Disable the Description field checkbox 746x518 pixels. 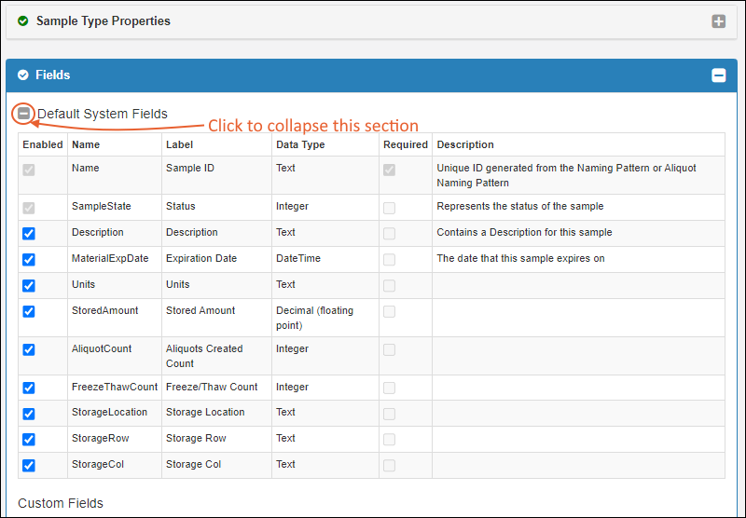pos(29,233)
